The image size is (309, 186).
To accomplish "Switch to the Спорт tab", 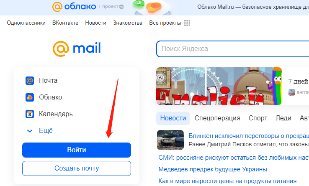I will tap(258, 118).
